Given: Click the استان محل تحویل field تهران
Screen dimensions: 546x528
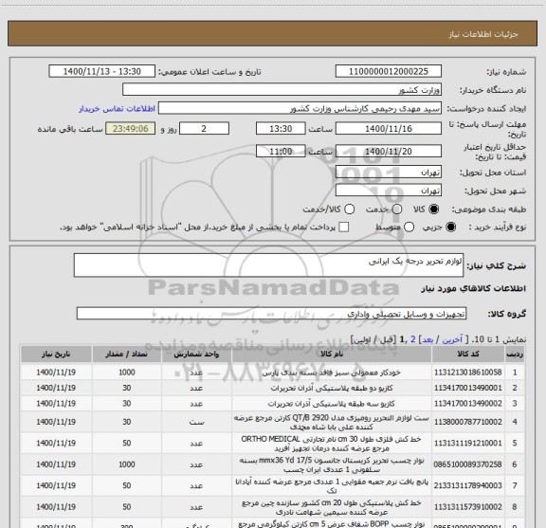Looking at the screenshot, I should (x=389, y=173).
